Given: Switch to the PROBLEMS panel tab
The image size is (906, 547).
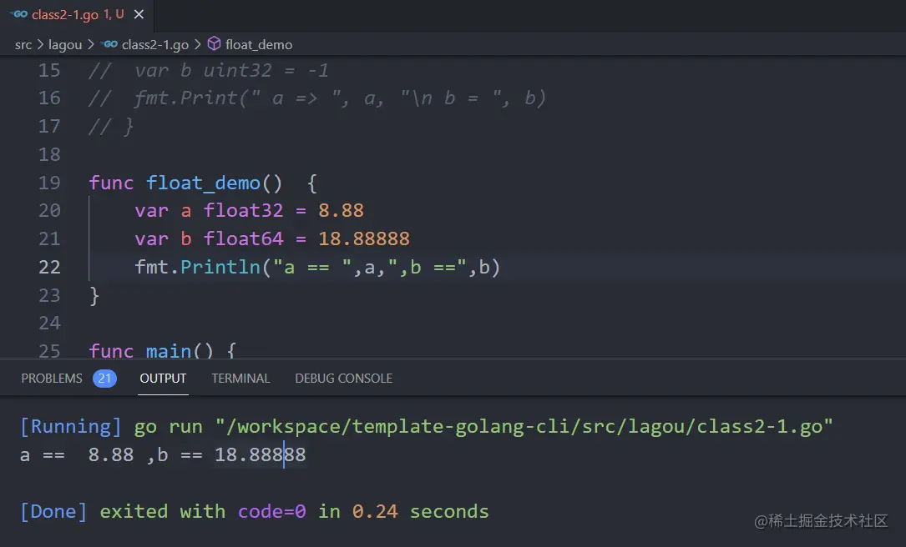Looking at the screenshot, I should pos(52,379).
